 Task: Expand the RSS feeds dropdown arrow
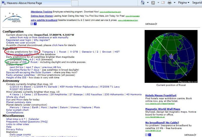[x=158, y=3]
